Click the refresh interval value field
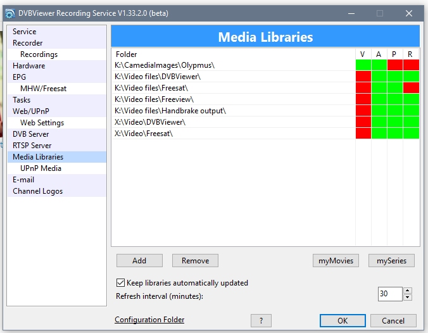This screenshot has width=428, height=333. tap(390, 294)
